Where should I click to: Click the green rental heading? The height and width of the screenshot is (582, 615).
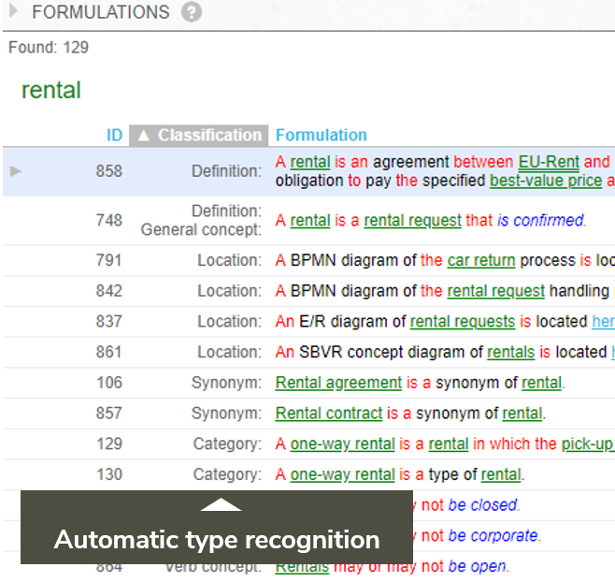pos(51,91)
